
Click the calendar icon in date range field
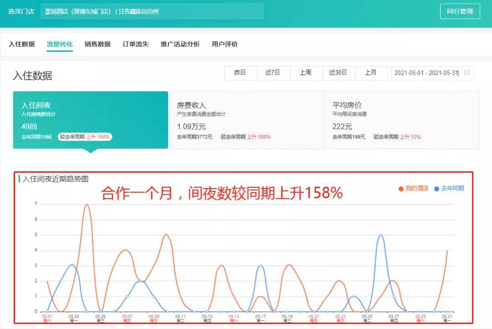point(467,72)
